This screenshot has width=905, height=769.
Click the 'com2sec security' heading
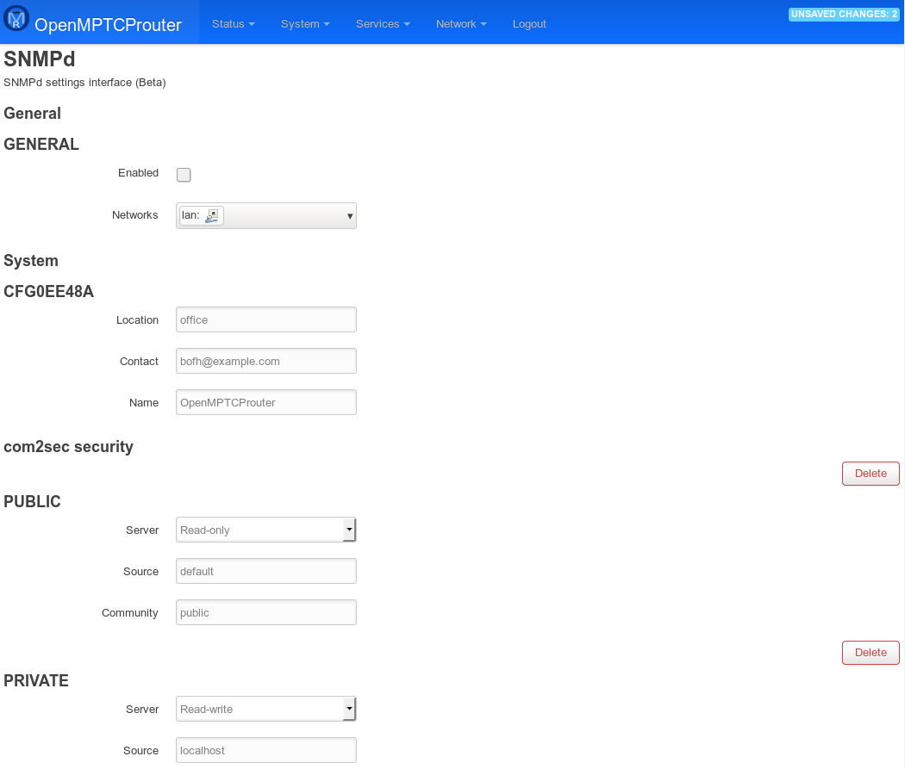[68, 447]
